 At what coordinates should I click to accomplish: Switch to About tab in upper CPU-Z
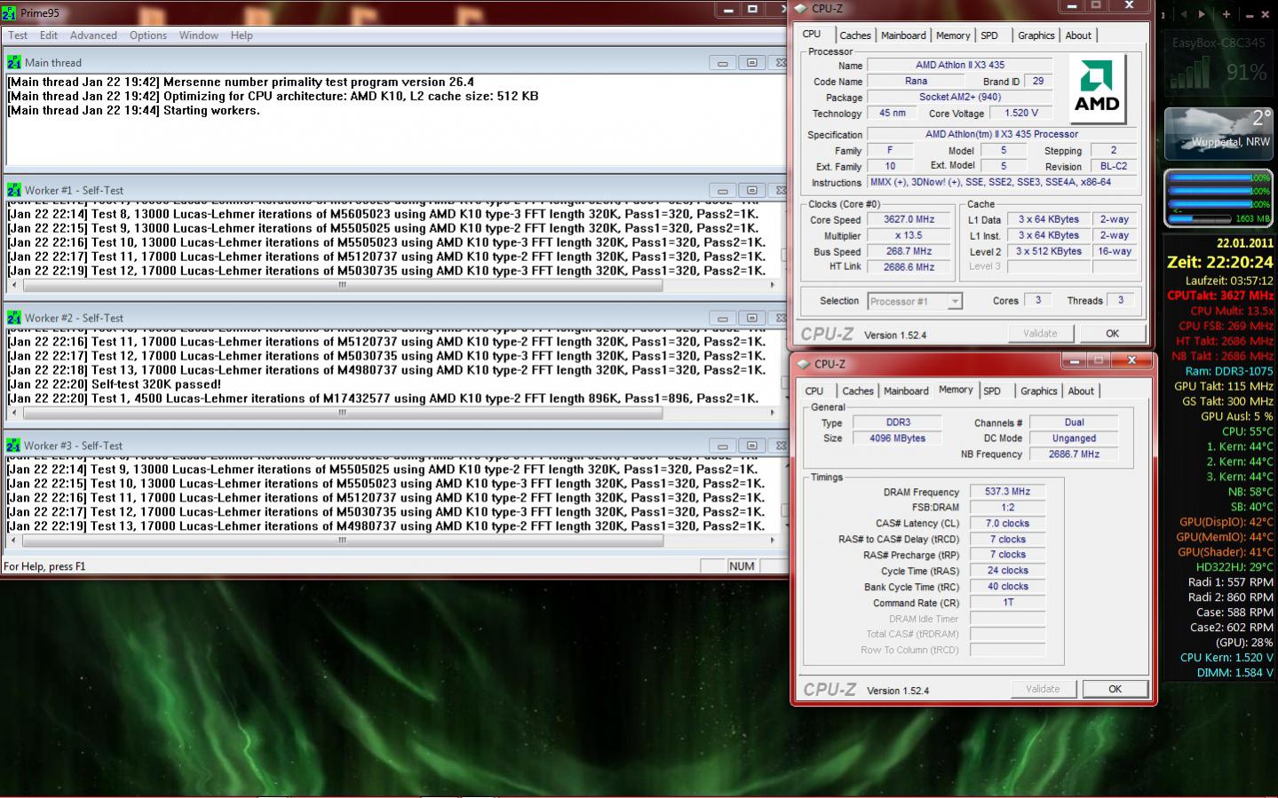[x=1078, y=36]
